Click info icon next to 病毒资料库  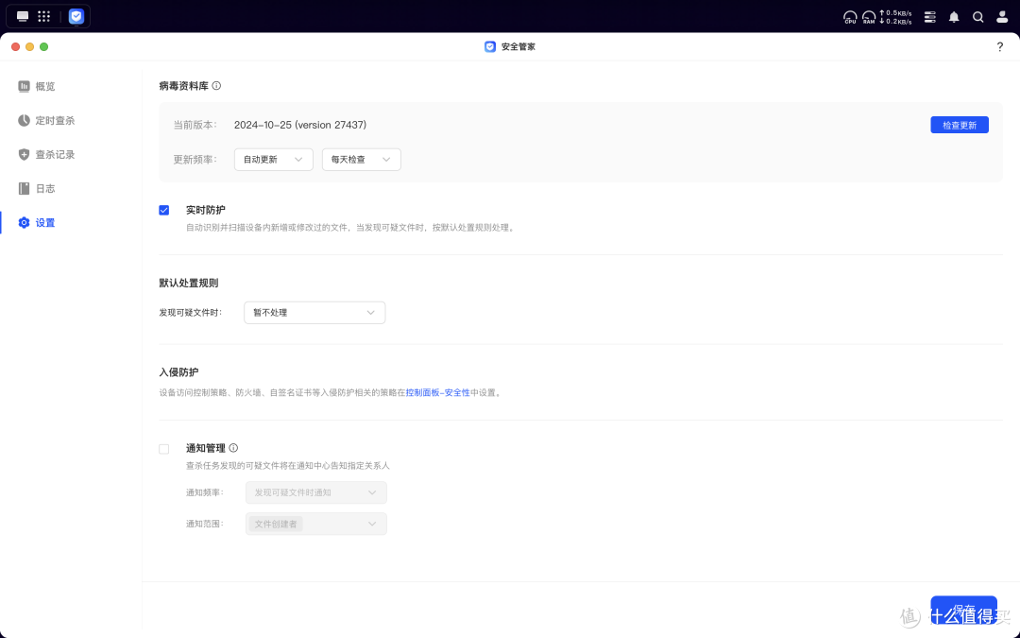coord(216,85)
